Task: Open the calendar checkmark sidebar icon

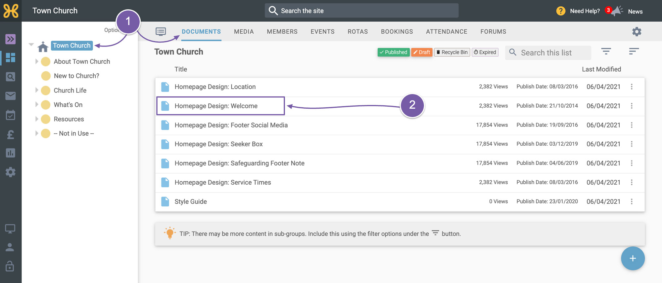Action: (10, 115)
